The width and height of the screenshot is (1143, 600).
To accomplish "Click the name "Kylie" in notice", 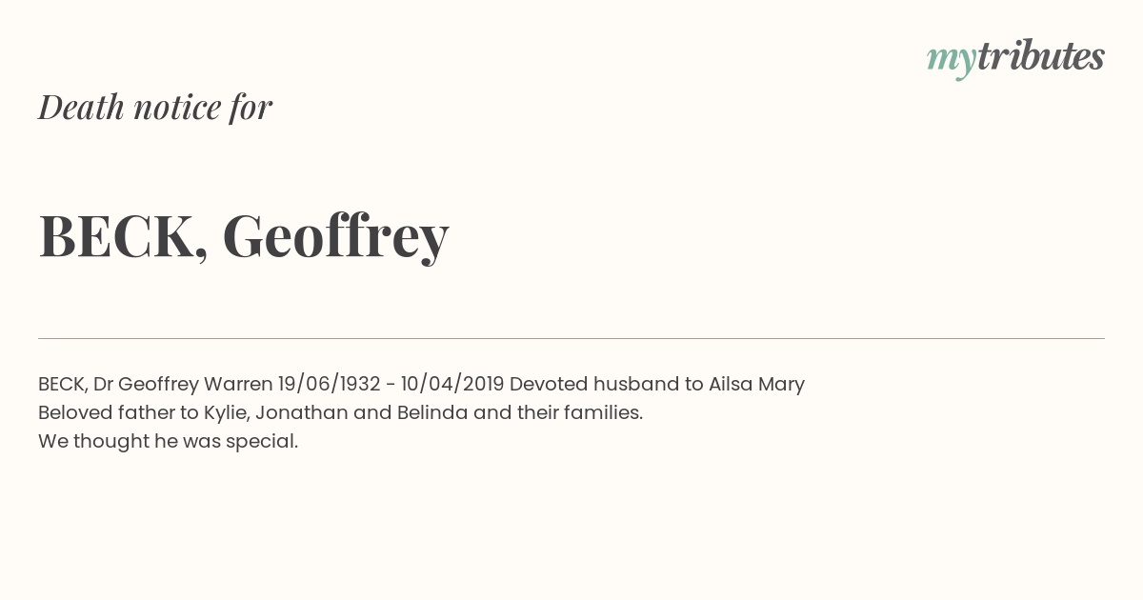I will [x=227, y=412].
